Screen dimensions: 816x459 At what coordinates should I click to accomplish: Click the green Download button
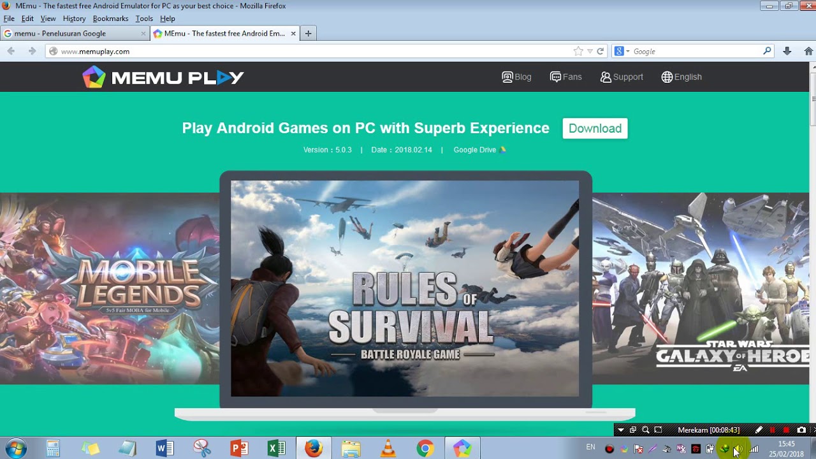pyautogui.click(x=595, y=128)
